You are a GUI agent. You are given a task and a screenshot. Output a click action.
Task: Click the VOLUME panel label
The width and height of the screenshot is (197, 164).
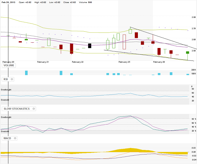coord(9,65)
